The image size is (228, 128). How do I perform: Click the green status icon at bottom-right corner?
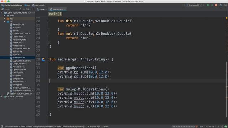pyautogui.click(x=226, y=127)
